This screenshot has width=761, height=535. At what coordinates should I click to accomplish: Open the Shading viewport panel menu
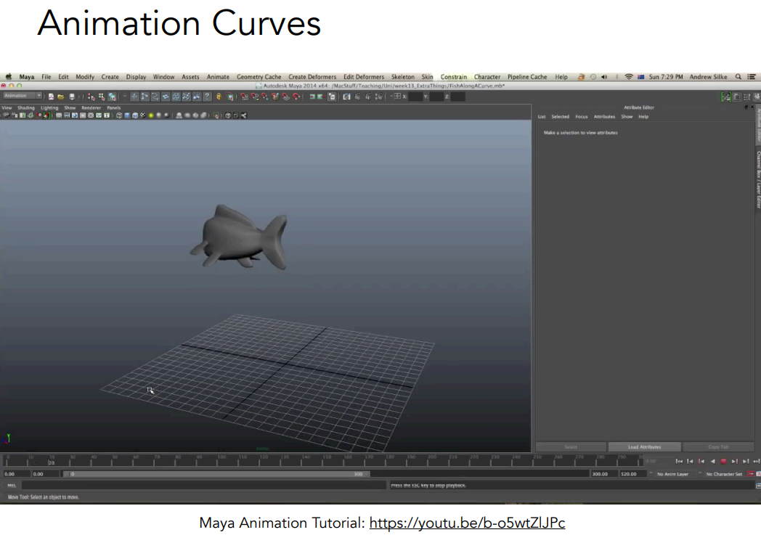click(26, 107)
